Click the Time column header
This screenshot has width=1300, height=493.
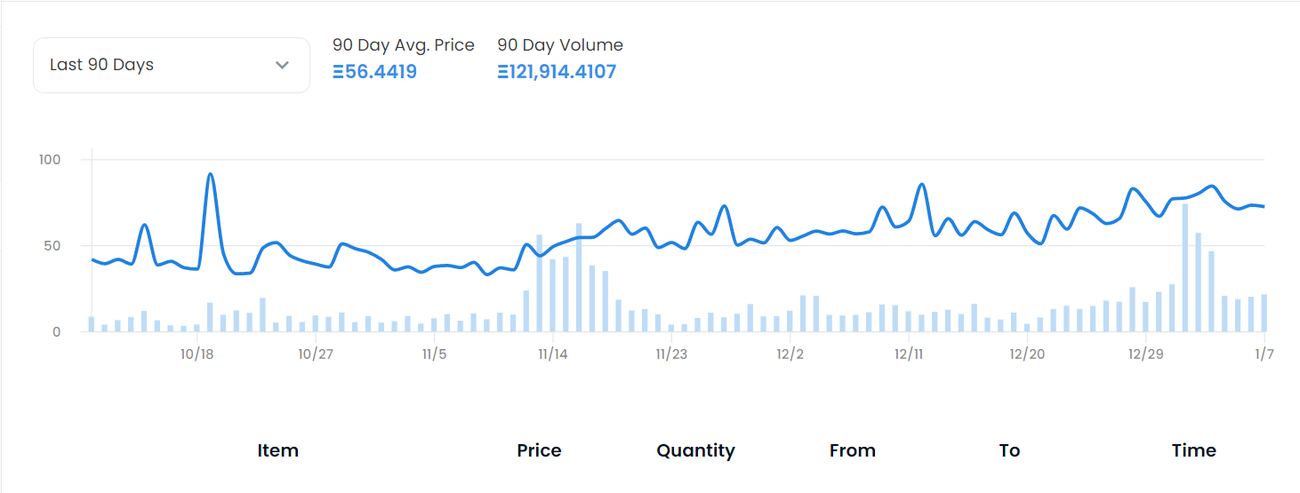pyautogui.click(x=1193, y=450)
